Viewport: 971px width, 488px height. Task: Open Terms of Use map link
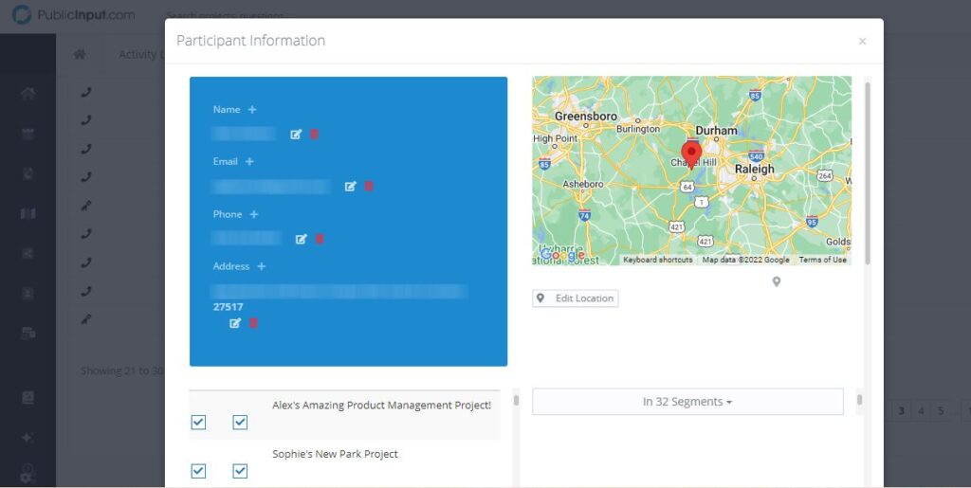click(822, 260)
